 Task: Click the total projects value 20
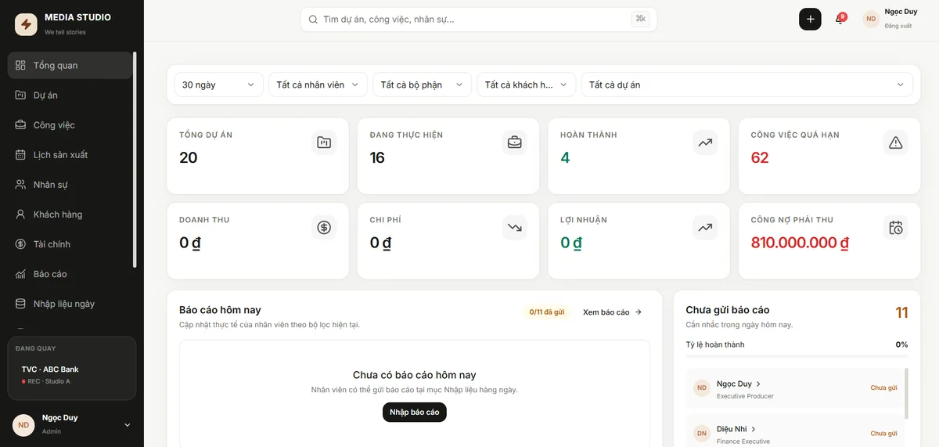click(x=189, y=157)
